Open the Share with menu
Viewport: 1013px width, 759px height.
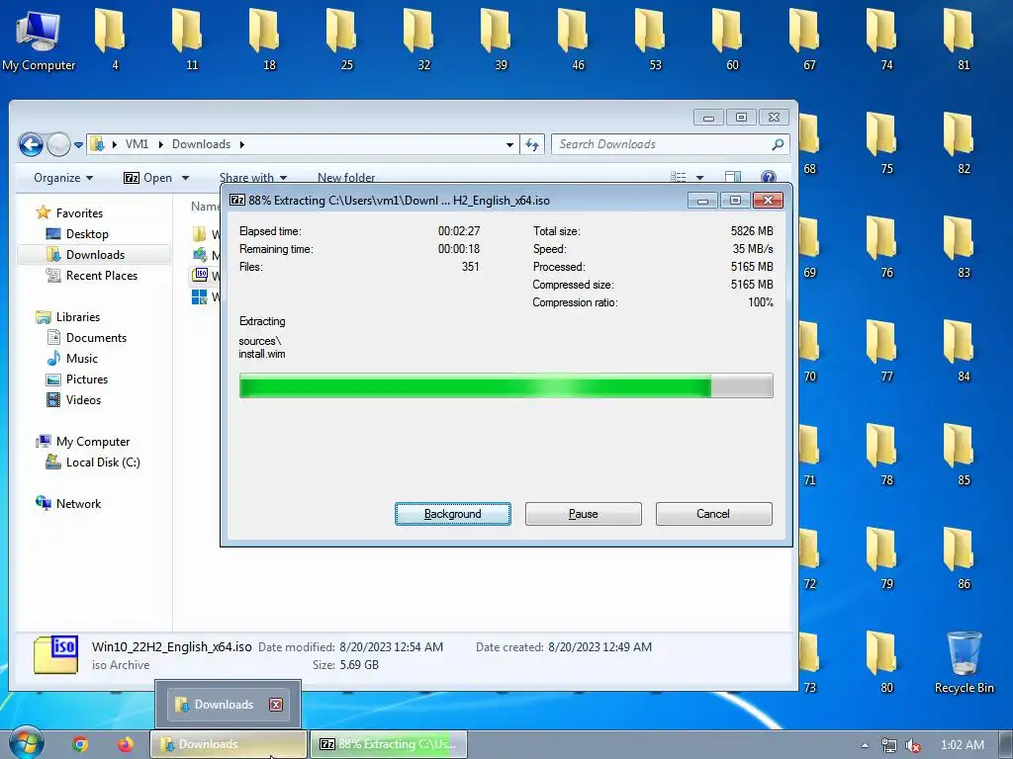tap(253, 178)
